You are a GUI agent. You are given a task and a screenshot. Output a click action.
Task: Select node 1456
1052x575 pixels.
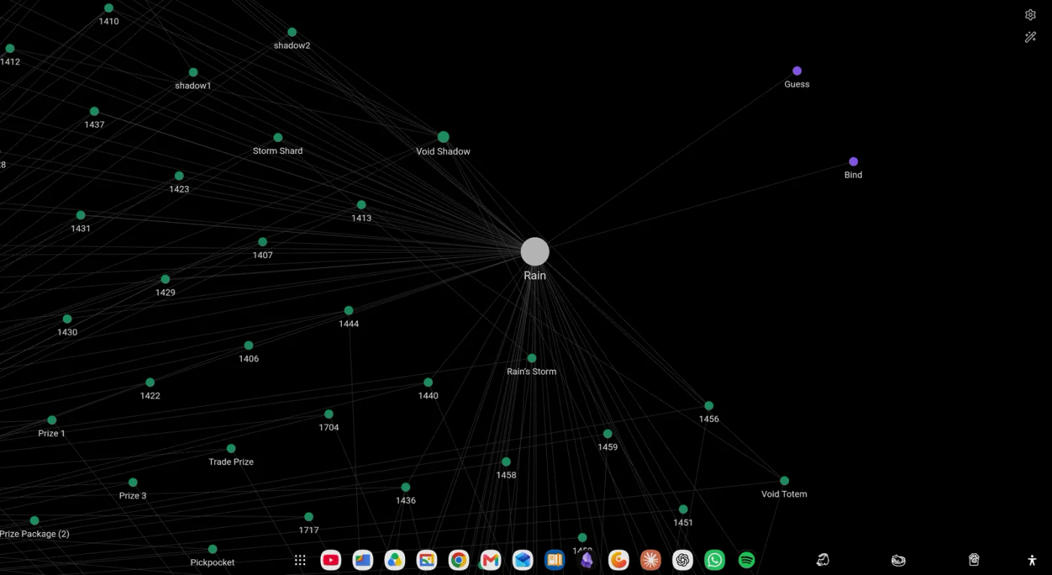(x=709, y=406)
